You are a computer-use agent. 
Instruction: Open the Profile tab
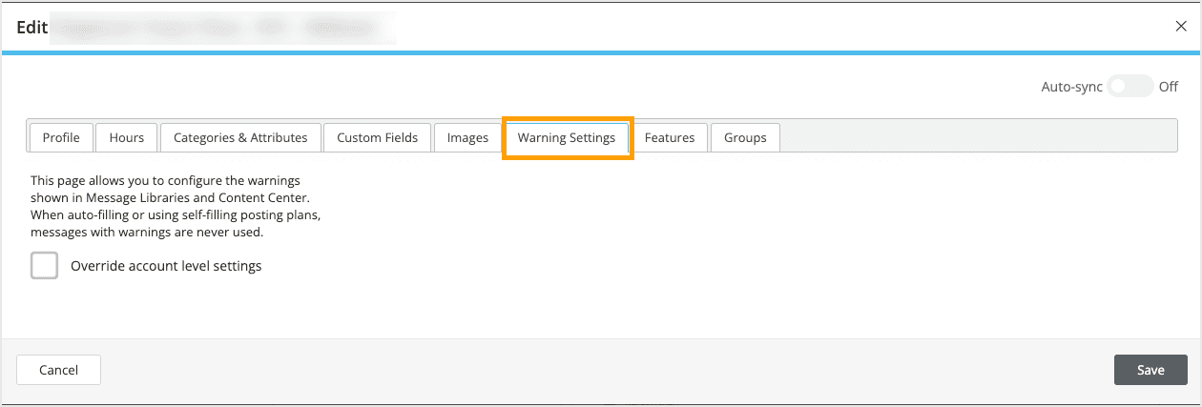click(61, 137)
